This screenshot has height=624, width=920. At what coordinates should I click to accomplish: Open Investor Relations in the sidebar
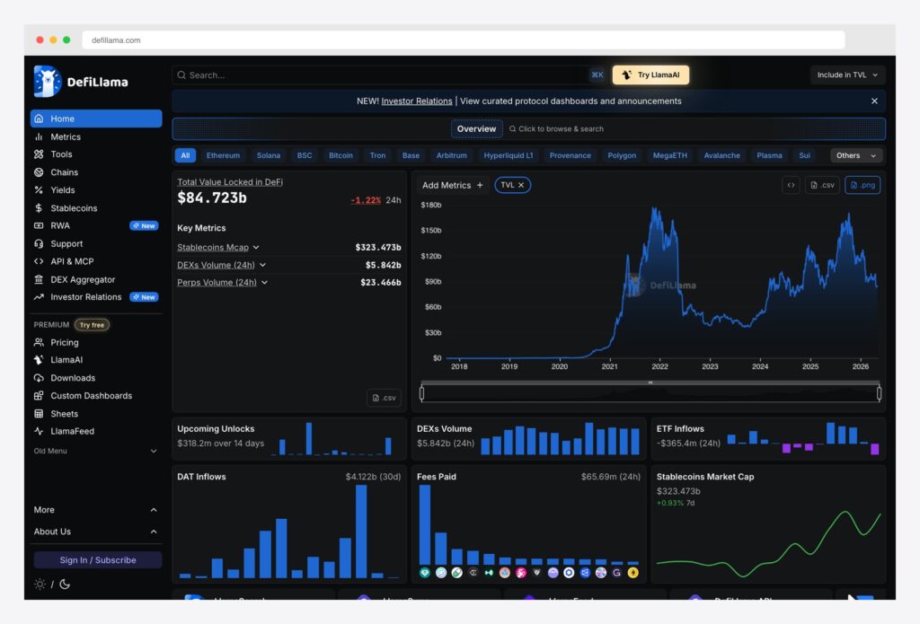95,297
